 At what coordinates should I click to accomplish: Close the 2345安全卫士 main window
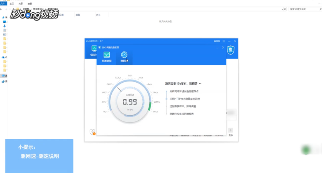pos(235,41)
